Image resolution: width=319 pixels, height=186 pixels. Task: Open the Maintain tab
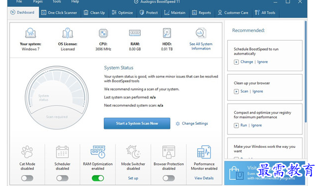coord(175,13)
